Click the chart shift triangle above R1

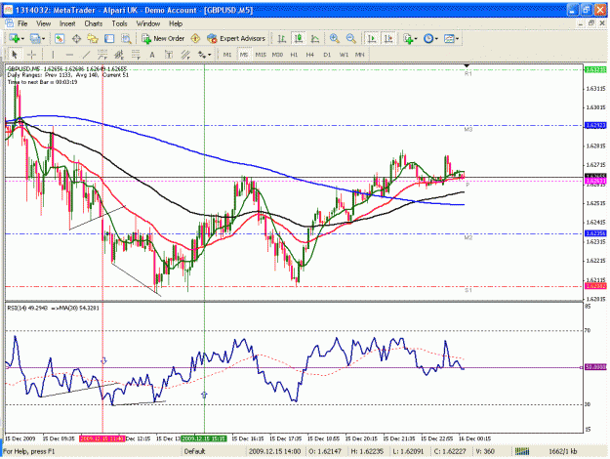[467, 65]
